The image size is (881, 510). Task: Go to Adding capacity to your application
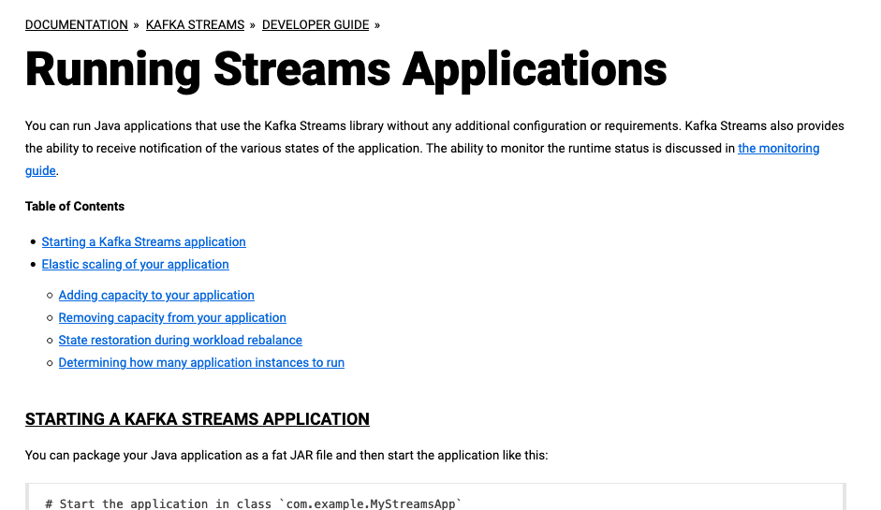(x=156, y=295)
